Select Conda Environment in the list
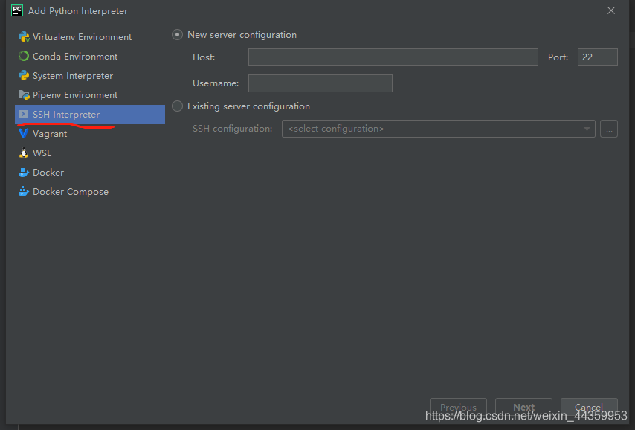 point(90,57)
